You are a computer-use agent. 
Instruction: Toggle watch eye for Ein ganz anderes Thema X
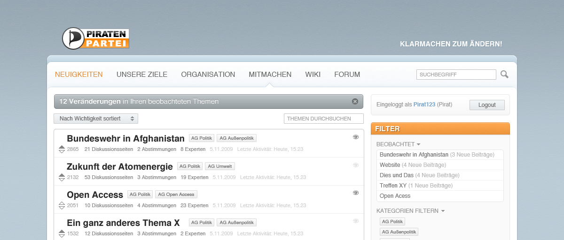[356, 221]
